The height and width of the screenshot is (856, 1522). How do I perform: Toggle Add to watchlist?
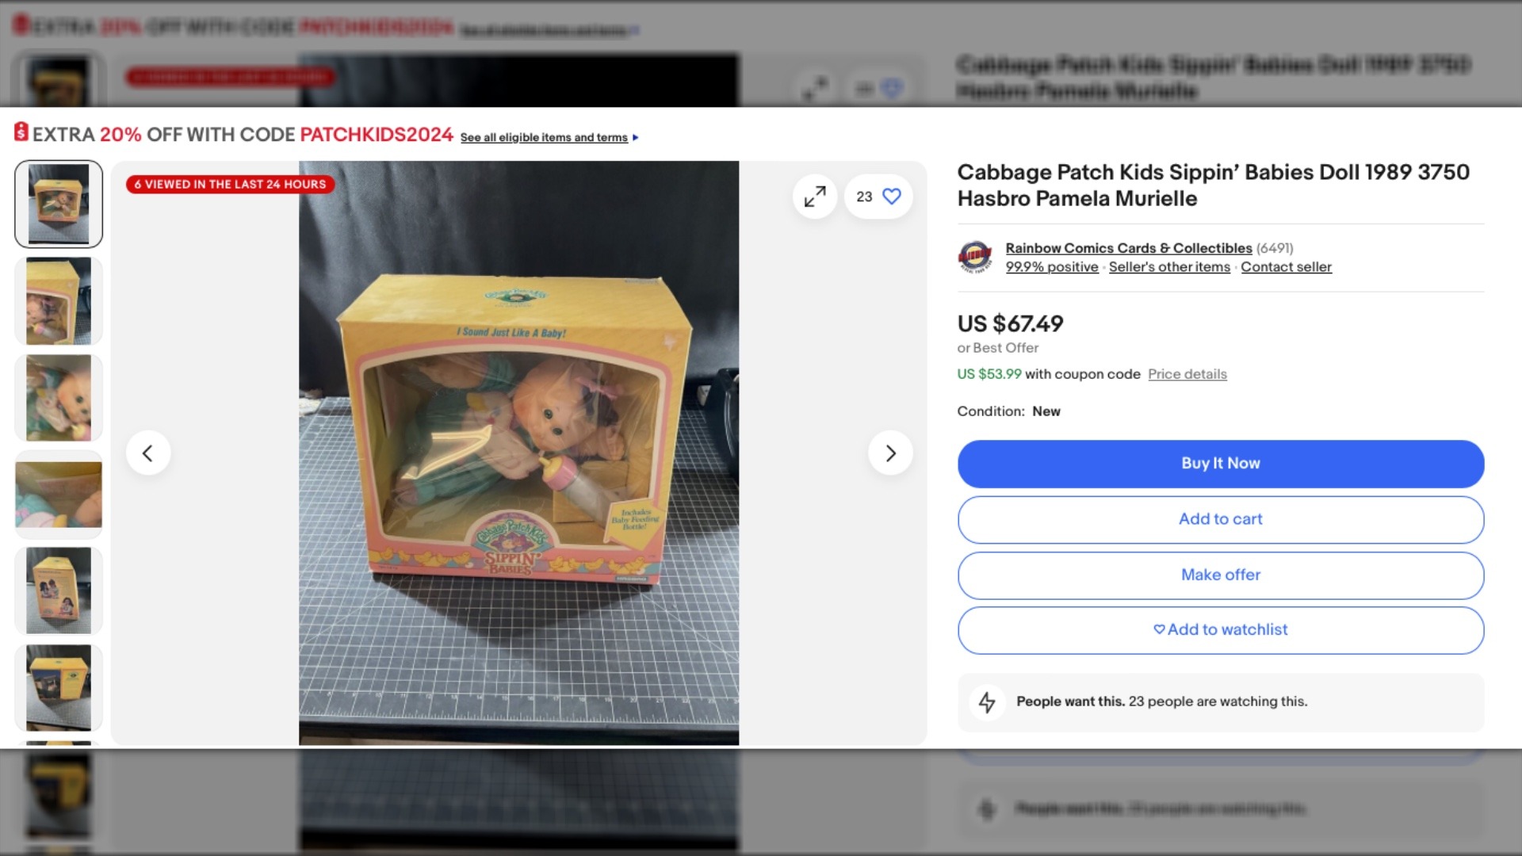pyautogui.click(x=1220, y=630)
